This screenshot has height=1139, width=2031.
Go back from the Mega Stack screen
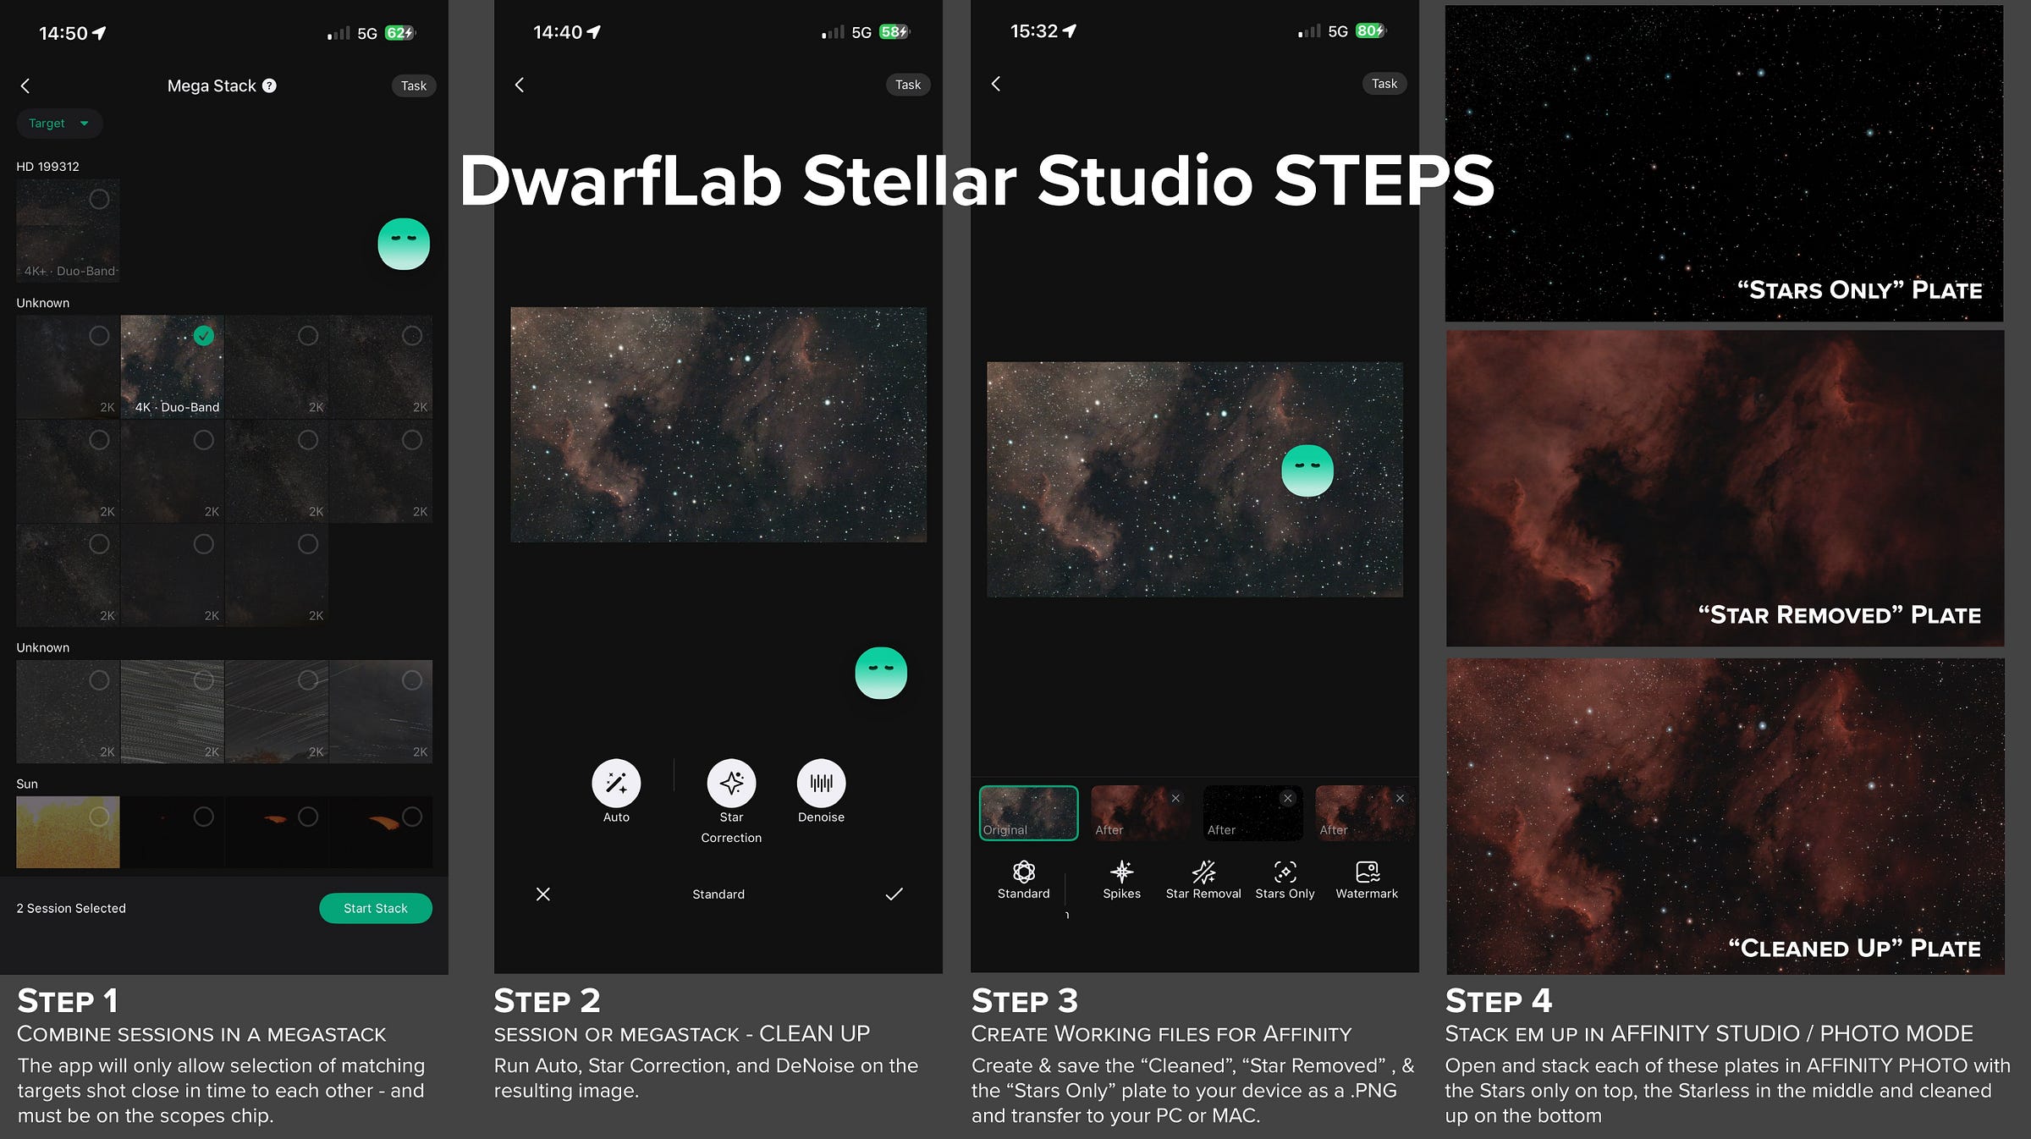tap(25, 85)
